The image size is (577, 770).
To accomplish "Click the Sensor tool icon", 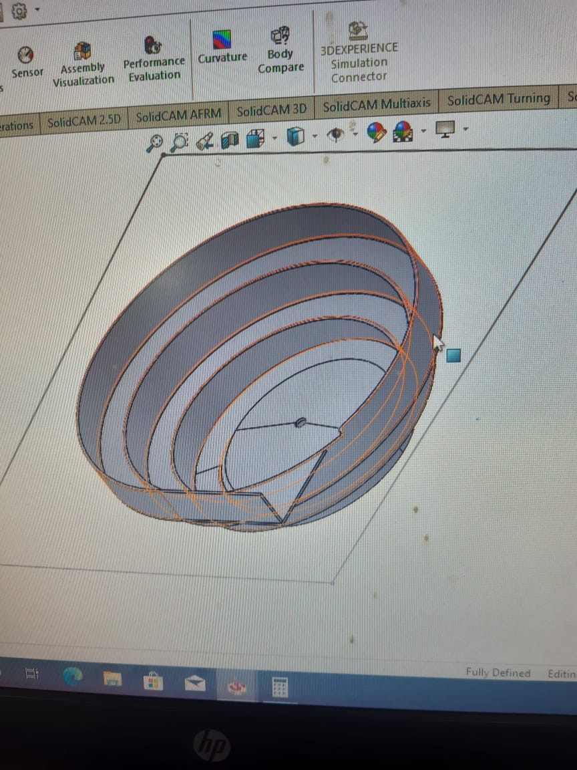I will (25, 55).
